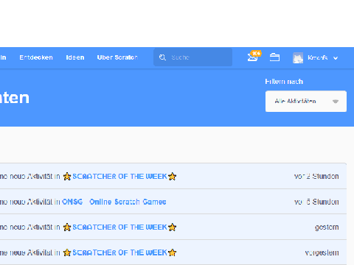This screenshot has width=354, height=265.
Task: Click the orange notification count badge
Action: coord(256,53)
